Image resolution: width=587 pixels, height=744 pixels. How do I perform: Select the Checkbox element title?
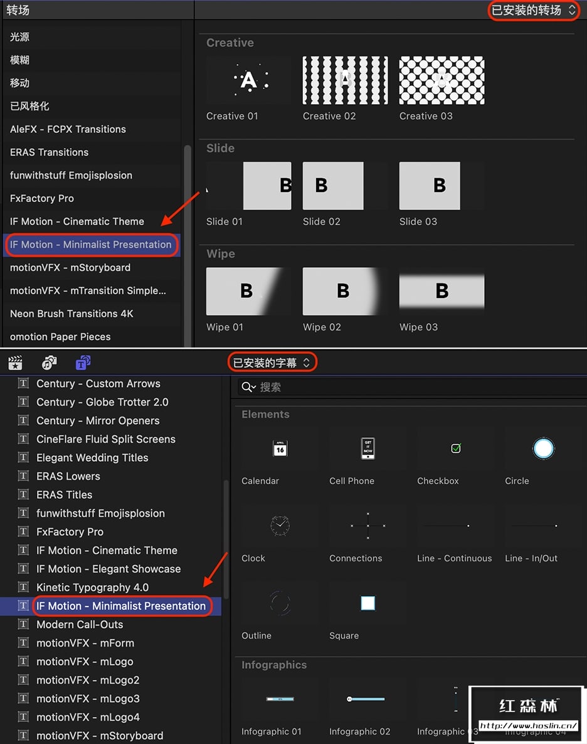pyautogui.click(x=455, y=449)
